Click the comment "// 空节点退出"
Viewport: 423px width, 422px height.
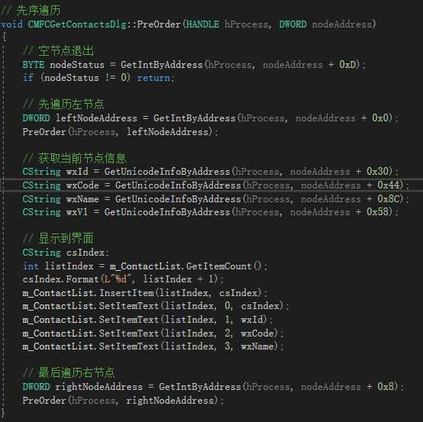tap(58, 50)
